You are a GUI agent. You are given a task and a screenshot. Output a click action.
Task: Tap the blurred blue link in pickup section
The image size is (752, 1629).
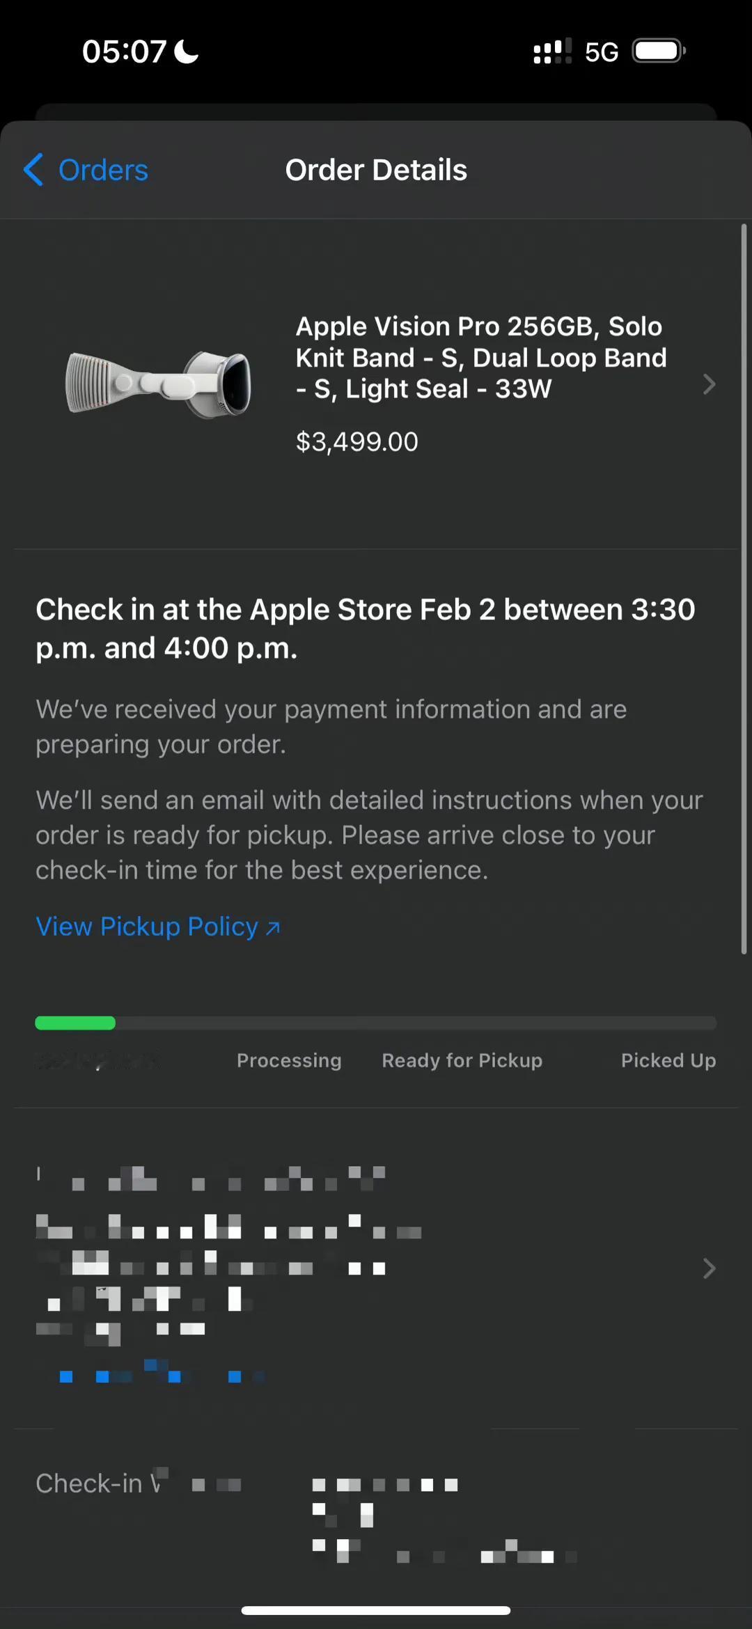[160, 1374]
